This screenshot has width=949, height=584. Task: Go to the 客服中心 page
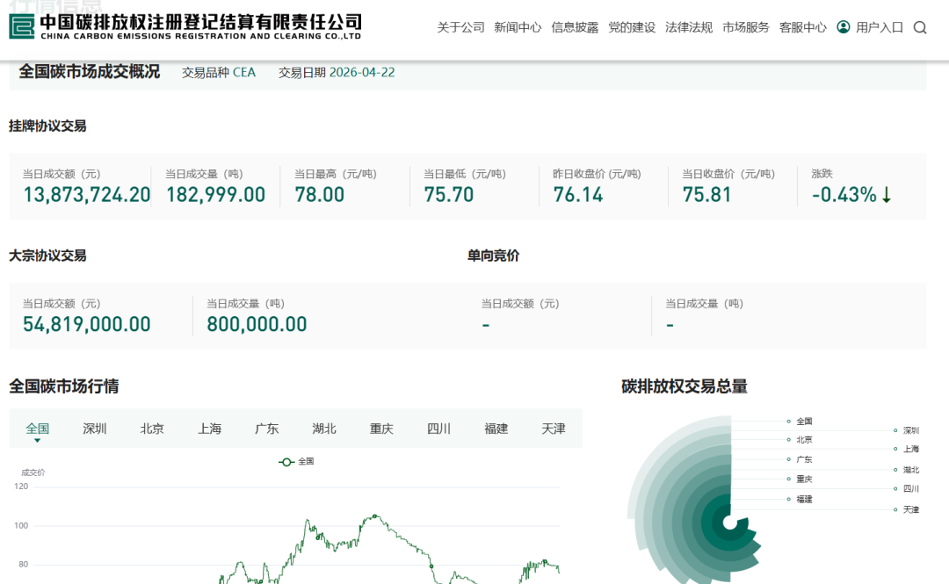[x=803, y=27]
